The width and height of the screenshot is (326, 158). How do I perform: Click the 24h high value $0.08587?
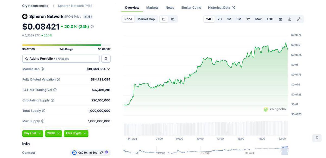click(104, 49)
